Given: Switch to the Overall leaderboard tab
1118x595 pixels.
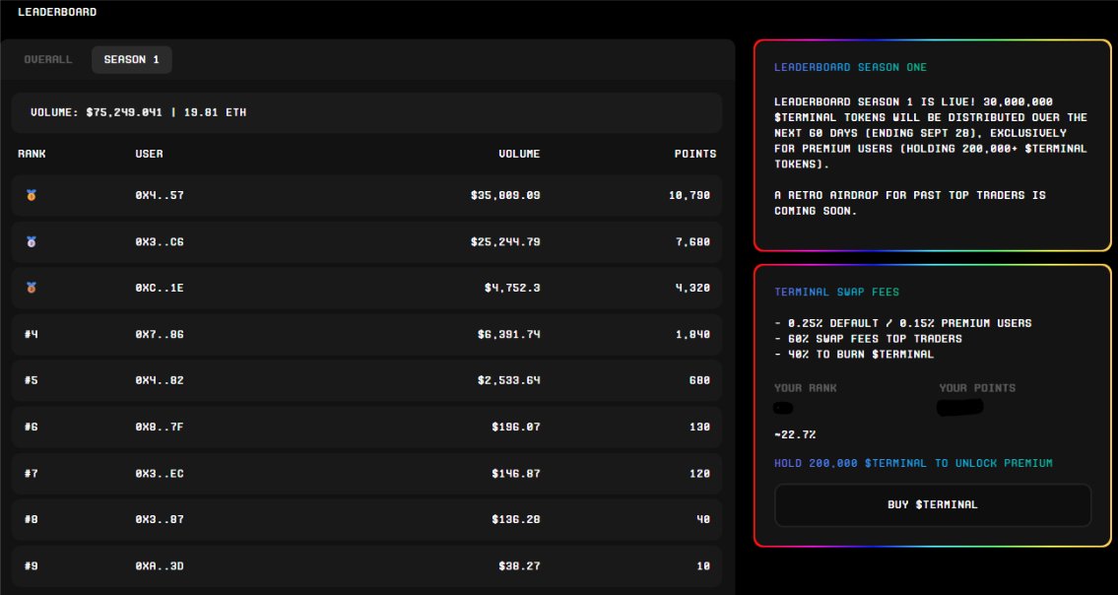Looking at the screenshot, I should coord(47,59).
